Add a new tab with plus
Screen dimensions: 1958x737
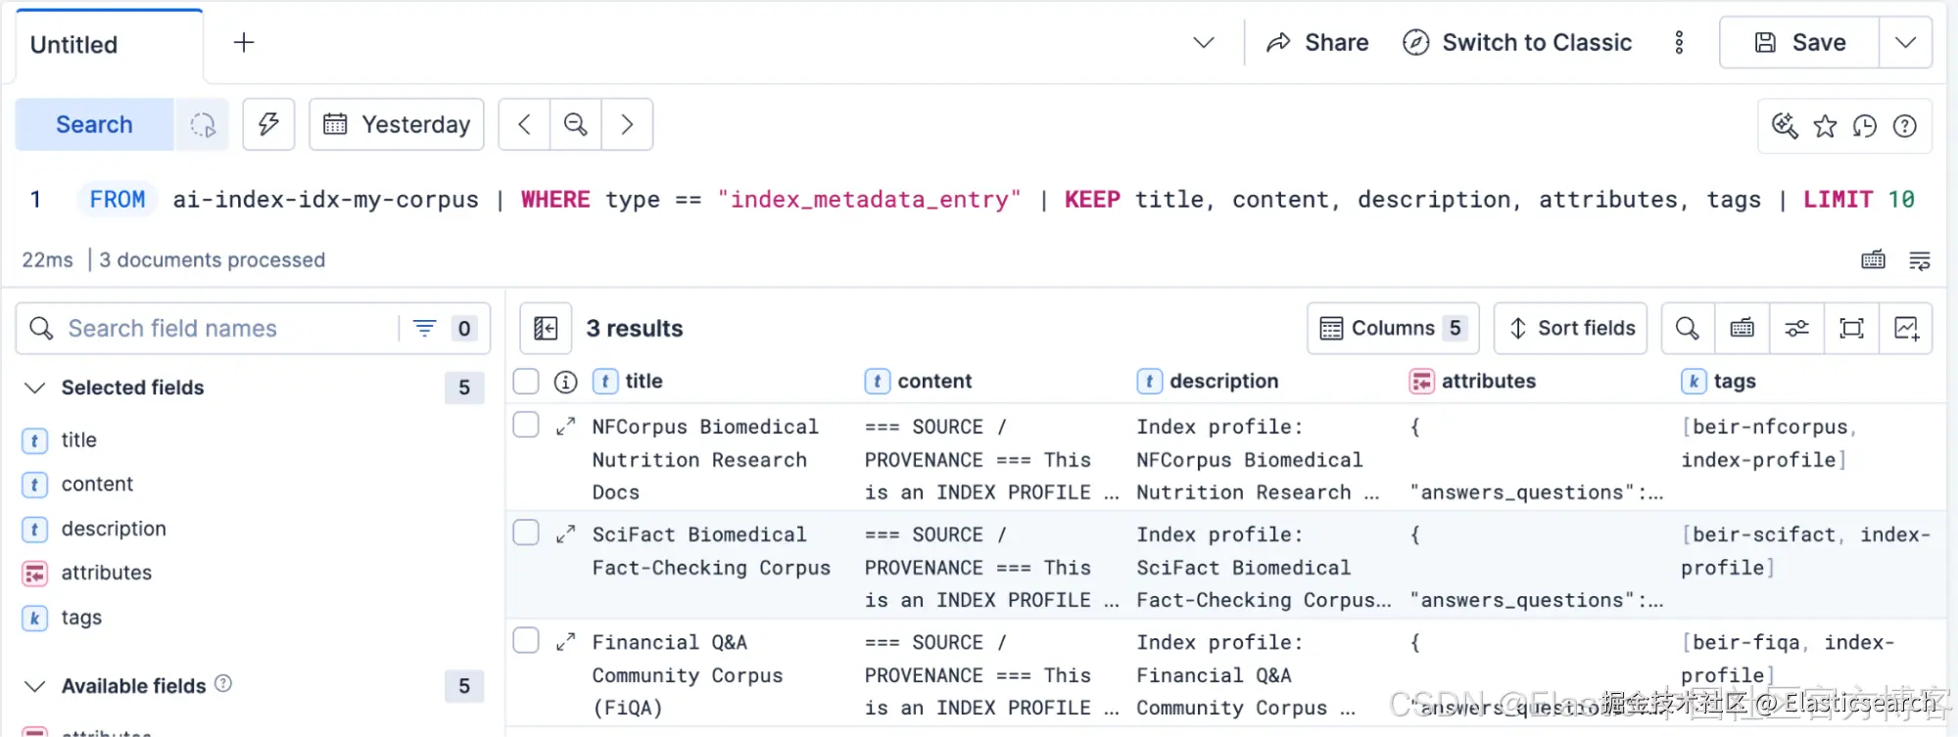[244, 42]
